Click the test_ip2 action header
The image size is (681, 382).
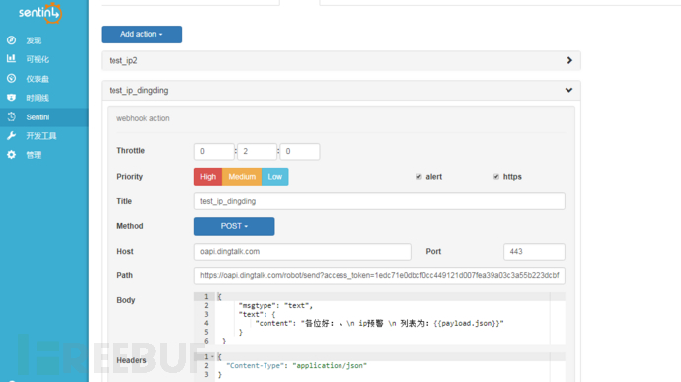340,60
